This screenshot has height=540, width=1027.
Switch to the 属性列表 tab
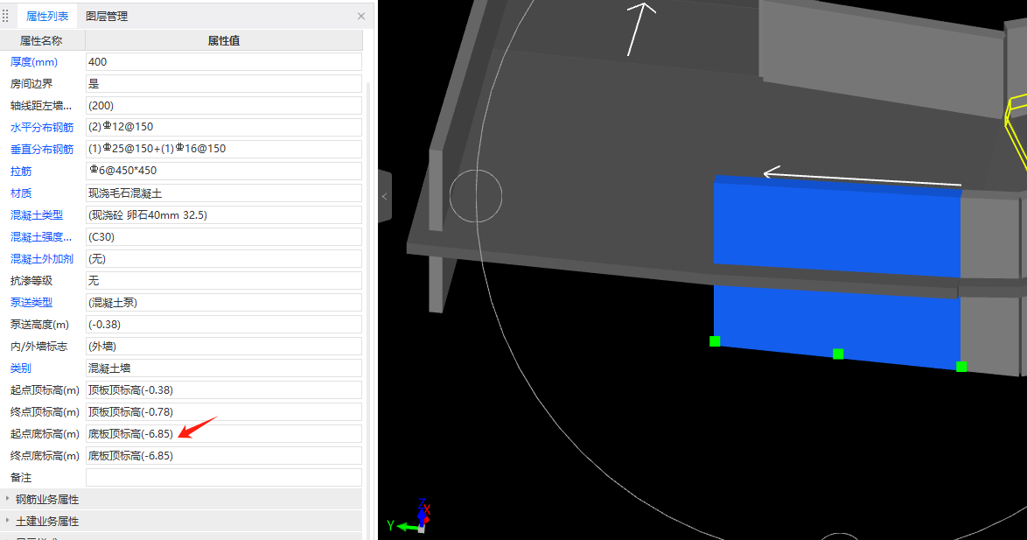coord(47,17)
